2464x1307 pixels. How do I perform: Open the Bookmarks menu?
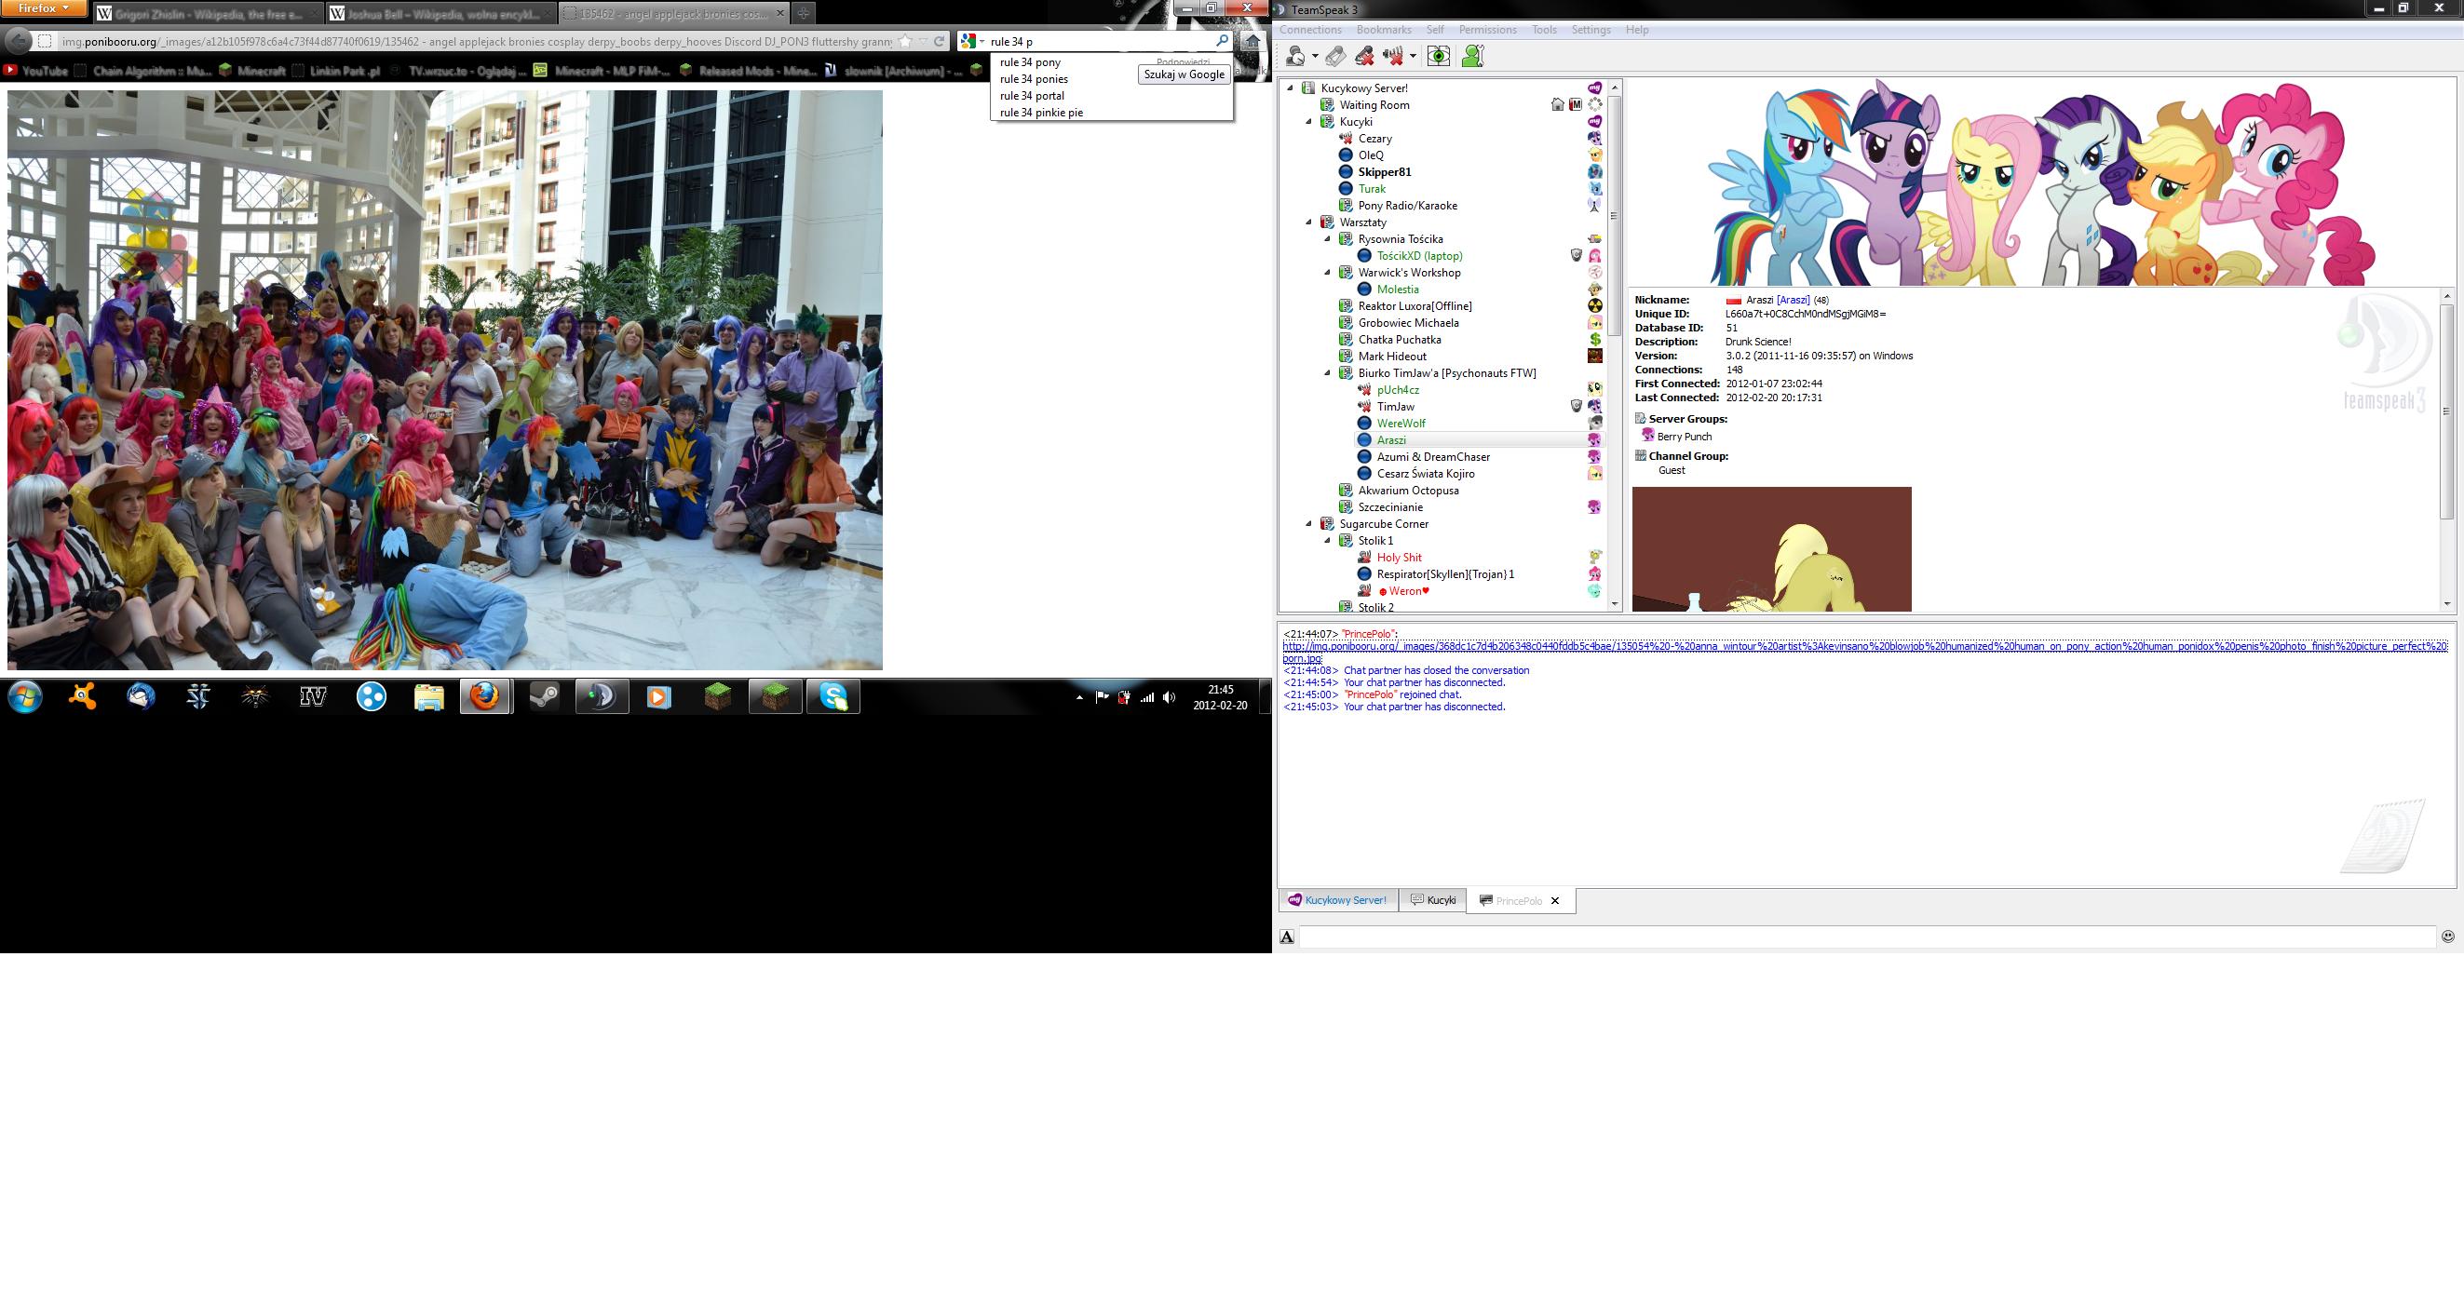[x=1384, y=30]
